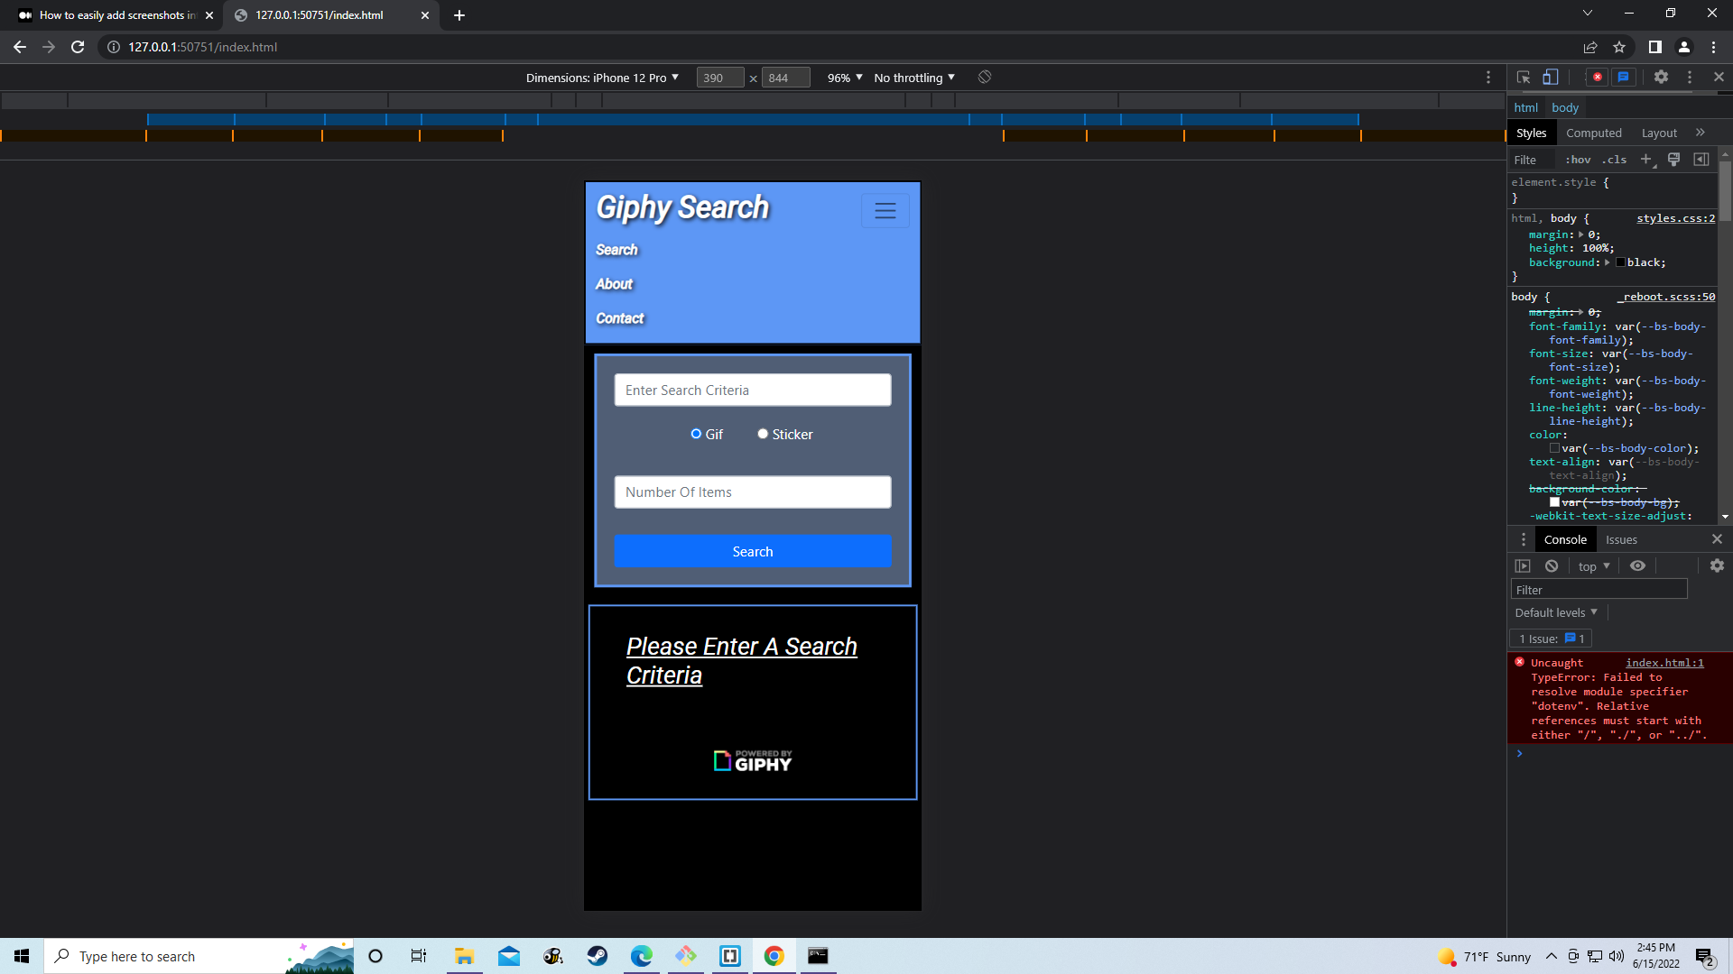Expand the Default levels dropdown
1733x974 pixels.
point(1554,612)
